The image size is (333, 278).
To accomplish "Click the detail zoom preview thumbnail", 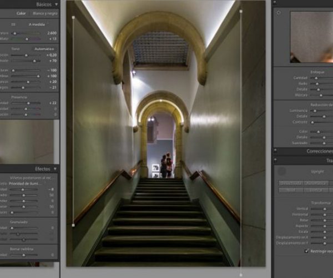I will pos(311,37).
